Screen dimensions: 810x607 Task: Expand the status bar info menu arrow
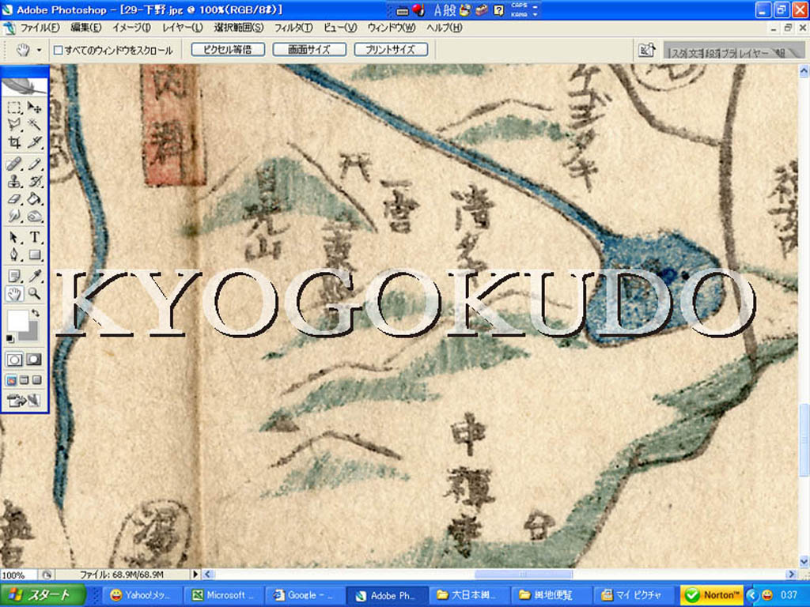[x=195, y=574]
